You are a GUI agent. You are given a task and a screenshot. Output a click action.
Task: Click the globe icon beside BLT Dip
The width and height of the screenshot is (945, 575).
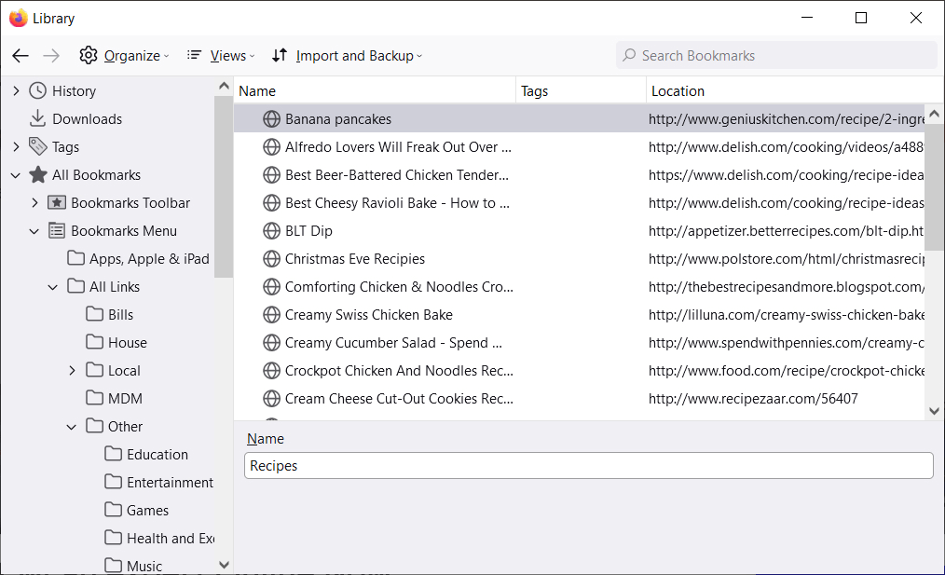point(271,231)
